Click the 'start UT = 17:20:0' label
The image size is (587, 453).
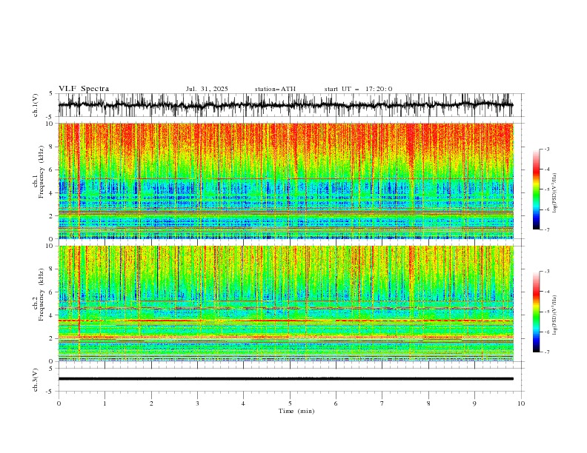pyautogui.click(x=358, y=89)
